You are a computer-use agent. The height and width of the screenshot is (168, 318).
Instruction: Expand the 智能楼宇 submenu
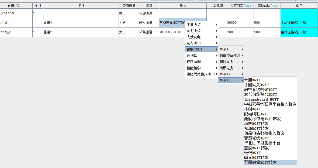pos(202,68)
